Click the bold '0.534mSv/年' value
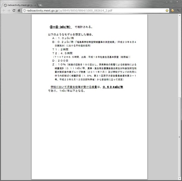The height and width of the screenshot is (181, 182). point(113,87)
